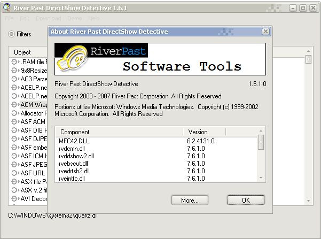Viewport: 321px width, 239px height.
Task: Open the File menu in main window
Action: 9,19
